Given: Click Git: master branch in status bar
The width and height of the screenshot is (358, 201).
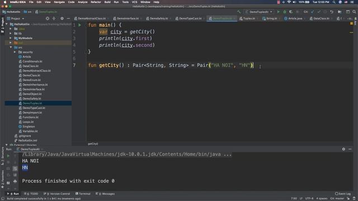Looking at the screenshot, I should click(337, 199).
